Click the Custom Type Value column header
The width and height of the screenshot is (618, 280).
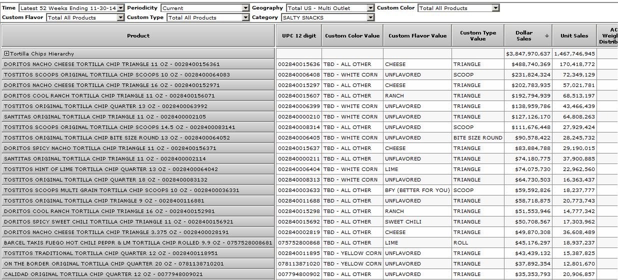(x=477, y=36)
